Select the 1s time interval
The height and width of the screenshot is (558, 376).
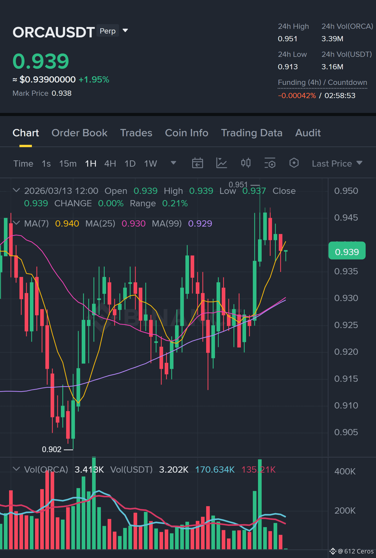(46, 164)
